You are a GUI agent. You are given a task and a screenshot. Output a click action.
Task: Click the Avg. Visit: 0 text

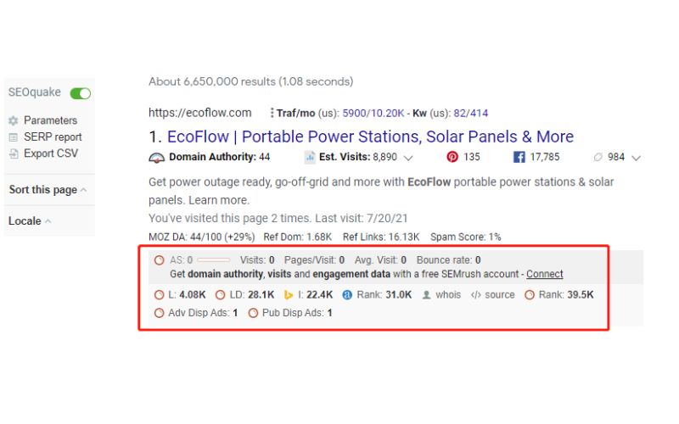pyautogui.click(x=380, y=260)
